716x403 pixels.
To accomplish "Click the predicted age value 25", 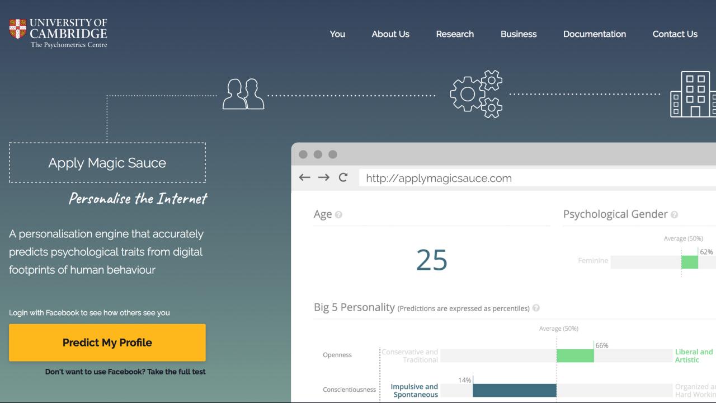I will coord(432,260).
